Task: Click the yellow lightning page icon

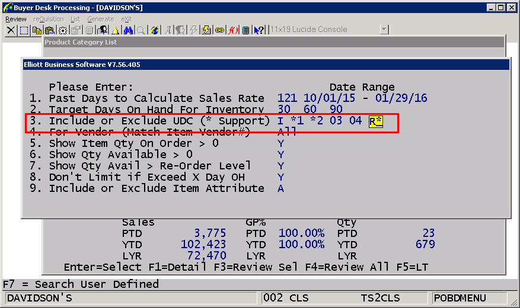Action: 206,30
